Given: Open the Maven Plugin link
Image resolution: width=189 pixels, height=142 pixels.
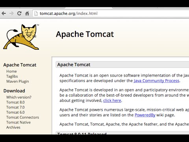Looking at the screenshot, I should coord(18,81).
